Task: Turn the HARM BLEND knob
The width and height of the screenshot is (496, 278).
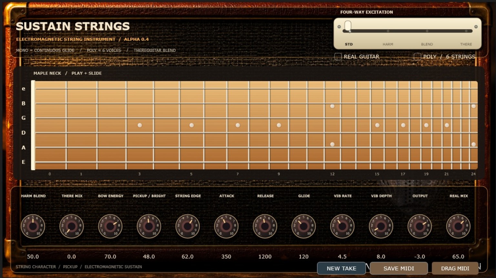Action: [x=33, y=226]
